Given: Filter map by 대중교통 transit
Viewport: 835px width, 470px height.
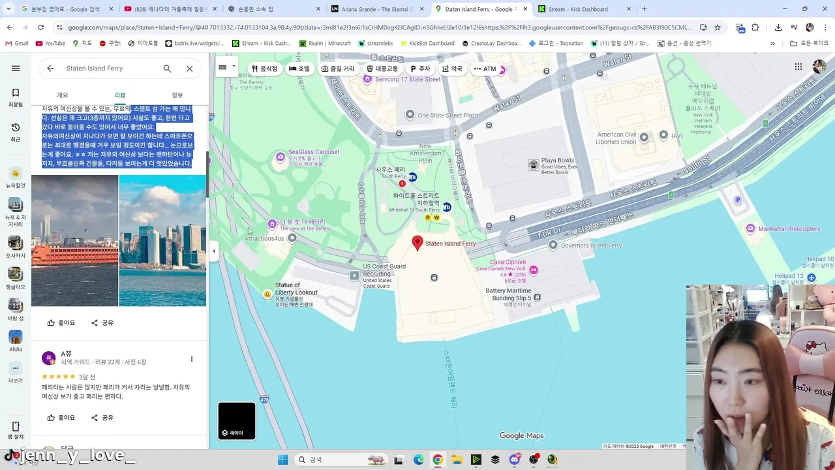Looking at the screenshot, I should click(x=382, y=69).
